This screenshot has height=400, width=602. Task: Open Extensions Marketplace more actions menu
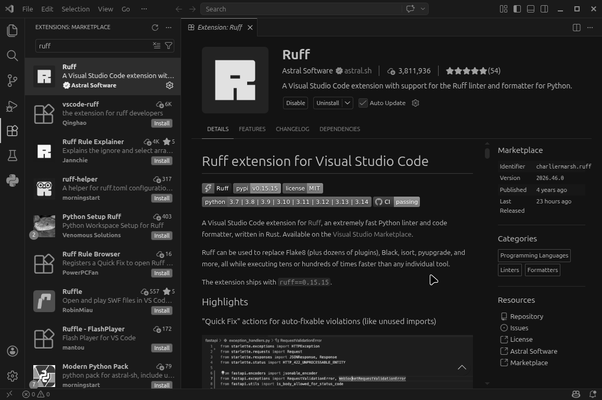169,27
